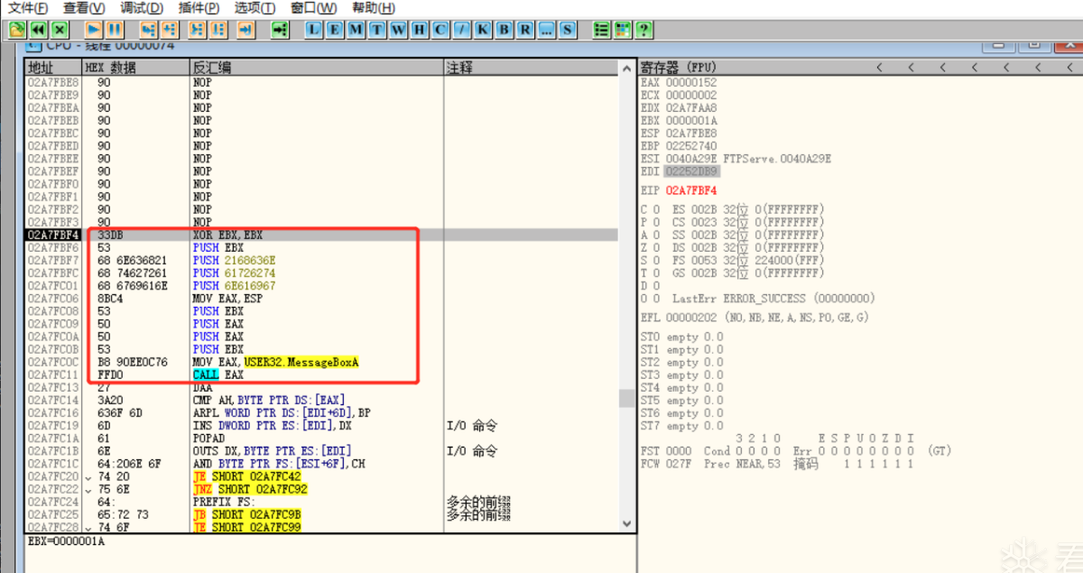Open the 窗口(W) menu
The height and width of the screenshot is (573, 1083).
pos(313,8)
